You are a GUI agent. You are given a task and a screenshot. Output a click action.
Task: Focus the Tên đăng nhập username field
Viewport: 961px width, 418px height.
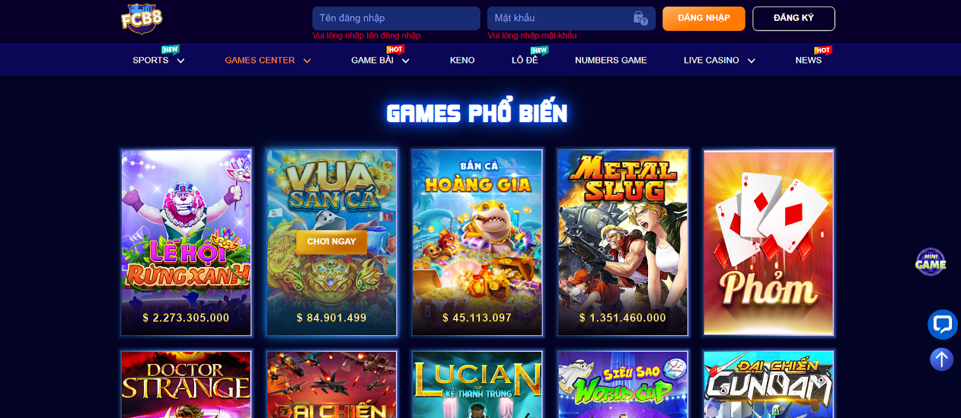396,19
